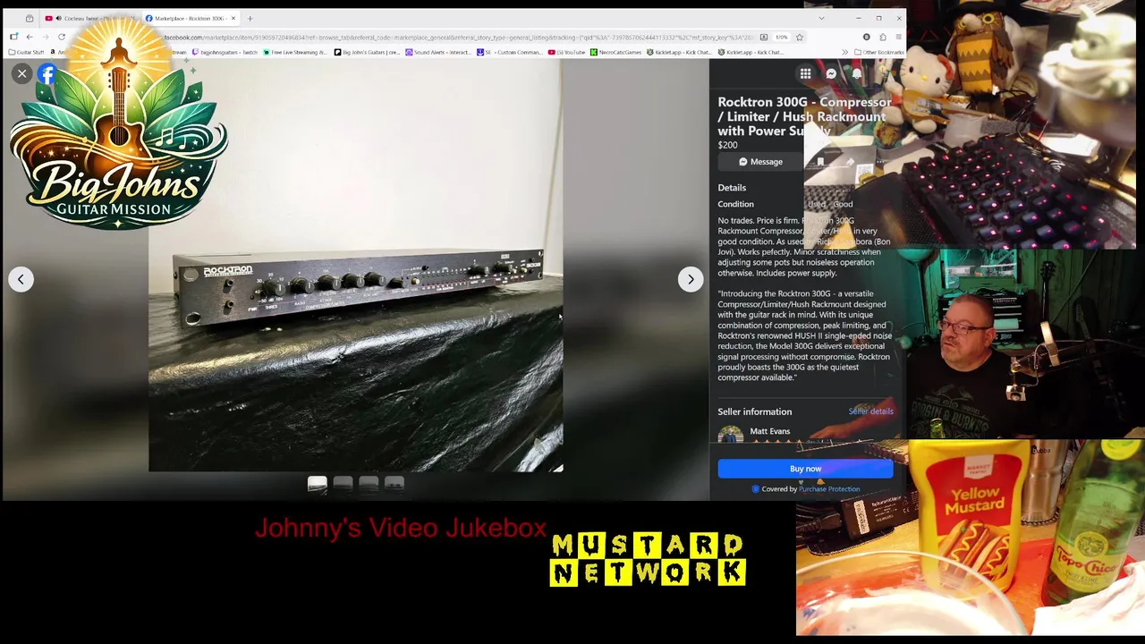Open the Big John's Guitars bookmark

[367, 53]
